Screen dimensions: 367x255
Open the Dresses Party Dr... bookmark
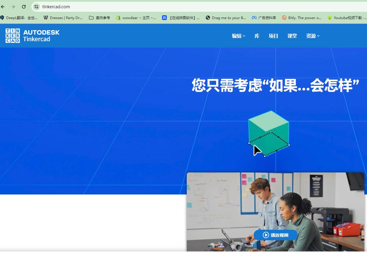click(63, 18)
